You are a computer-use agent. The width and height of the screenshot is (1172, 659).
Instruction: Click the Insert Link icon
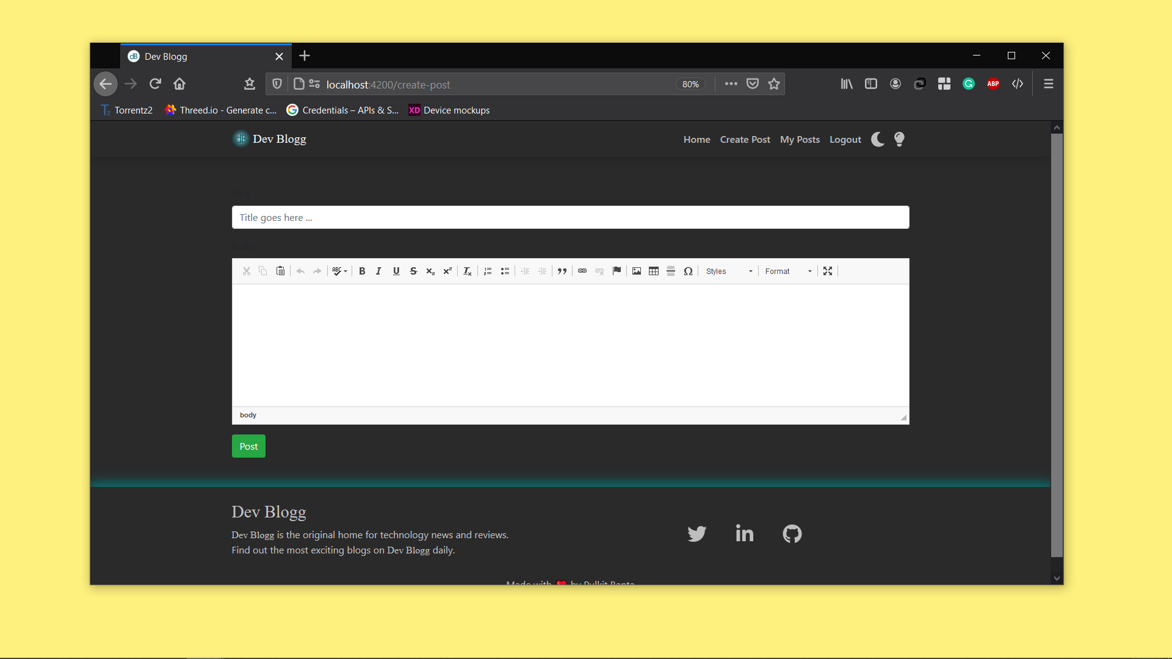click(582, 271)
